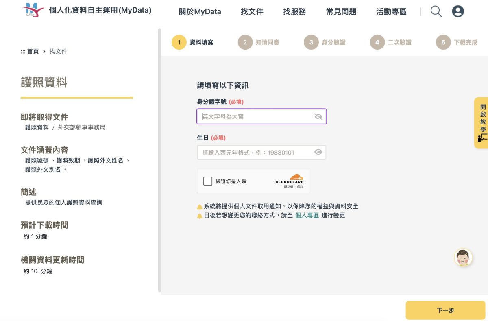Click the 提供民眾的個人護照資料查詢 text
The width and height of the screenshot is (488, 321).
(64, 202)
